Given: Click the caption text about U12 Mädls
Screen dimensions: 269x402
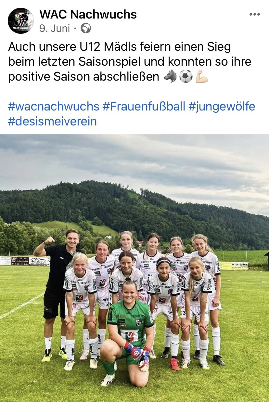Looking at the screenshot, I should [130, 62].
